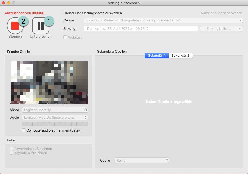Switch to the Sekundär 2 tab
The height and width of the screenshot is (174, 248).
point(180,55)
